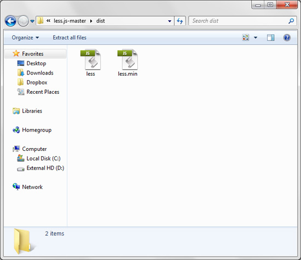
Task: Maximize the Explorer window
Action: pyautogui.click(x=270, y=4)
